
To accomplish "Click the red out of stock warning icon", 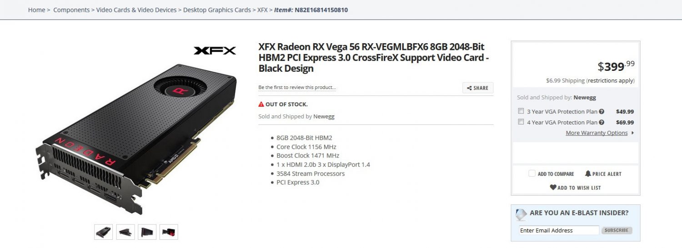I will tap(261, 104).
